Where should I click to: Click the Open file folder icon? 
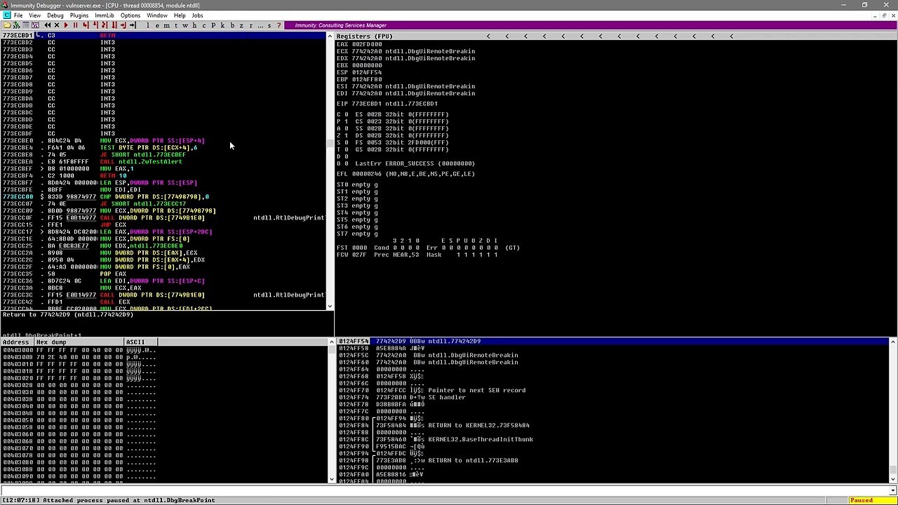click(7, 25)
